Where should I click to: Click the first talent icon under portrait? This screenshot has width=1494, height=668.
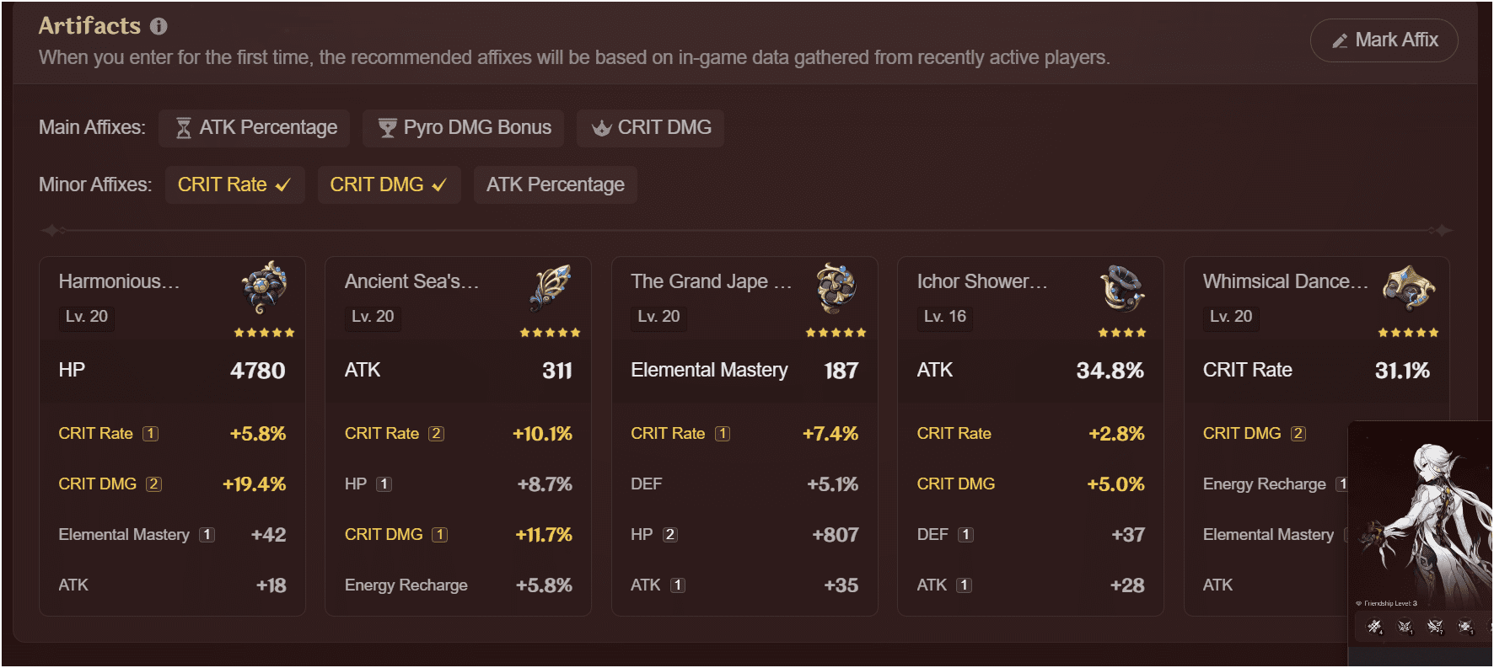[1374, 626]
